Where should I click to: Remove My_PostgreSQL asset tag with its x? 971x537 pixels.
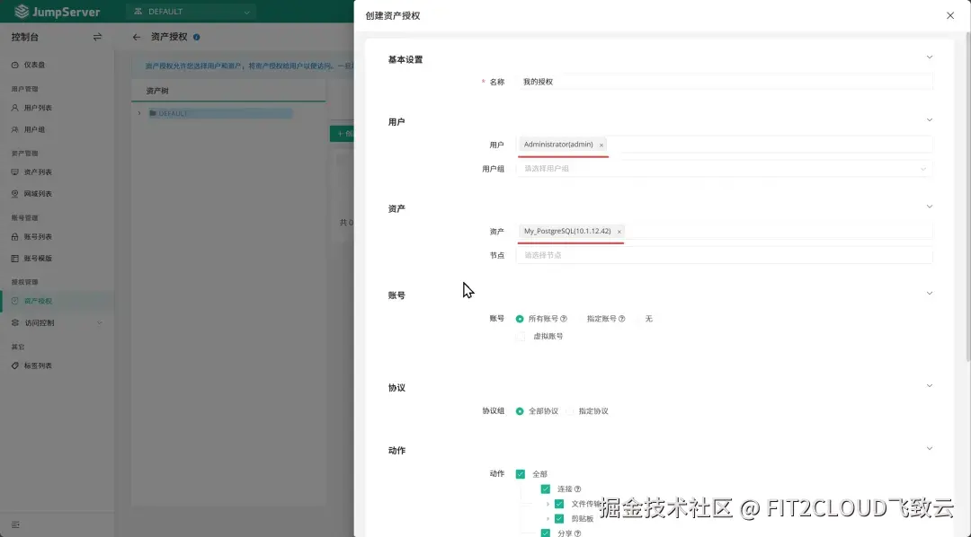pos(619,232)
